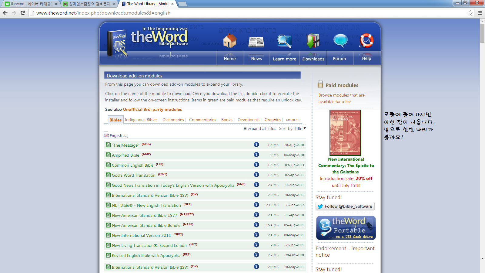Open the Chrome menu button
This screenshot has width=485, height=273.
480,13
